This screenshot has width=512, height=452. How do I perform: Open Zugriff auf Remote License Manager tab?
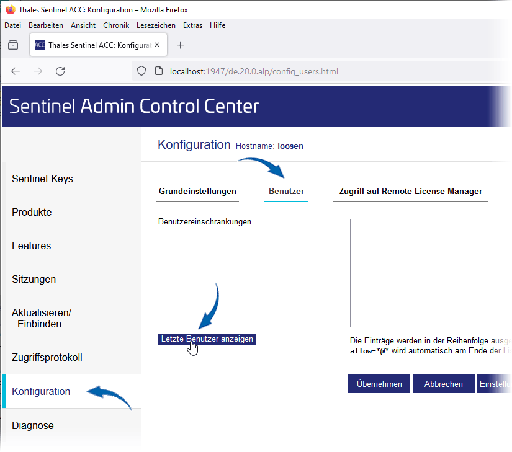point(410,192)
